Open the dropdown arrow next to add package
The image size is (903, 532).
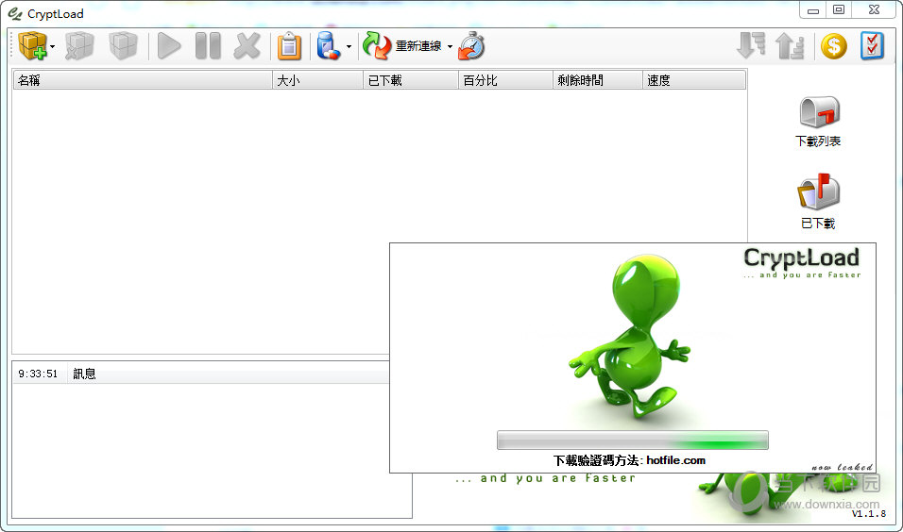point(52,46)
